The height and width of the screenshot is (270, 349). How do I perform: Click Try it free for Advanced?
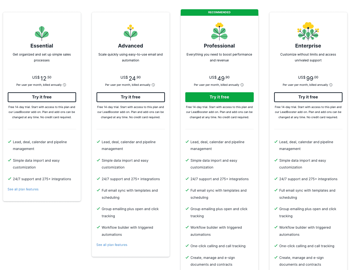131,97
